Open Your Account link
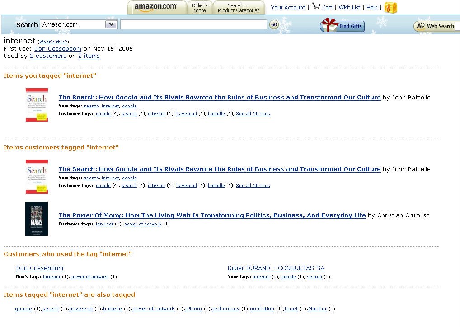Viewport: 460px width, 327px height. [x=288, y=8]
